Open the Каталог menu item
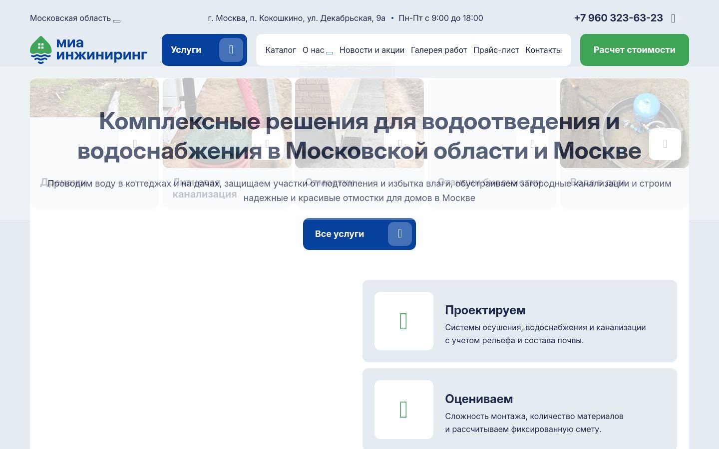Image resolution: width=719 pixels, height=449 pixels. pos(281,50)
